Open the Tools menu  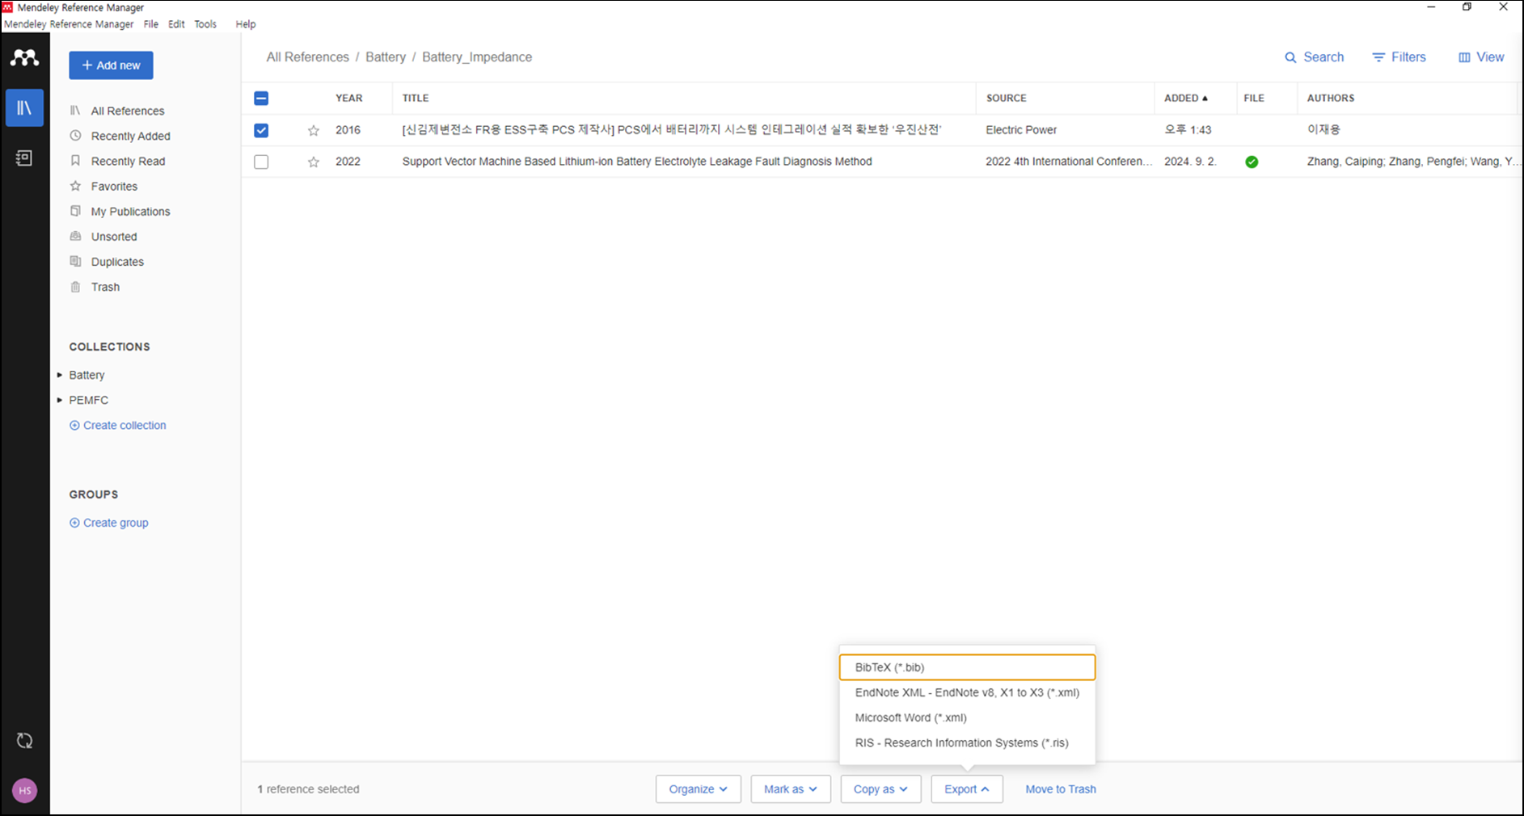[x=205, y=24]
